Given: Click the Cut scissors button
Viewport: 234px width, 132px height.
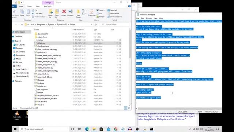Looking at the screenshot, I should [35, 10].
